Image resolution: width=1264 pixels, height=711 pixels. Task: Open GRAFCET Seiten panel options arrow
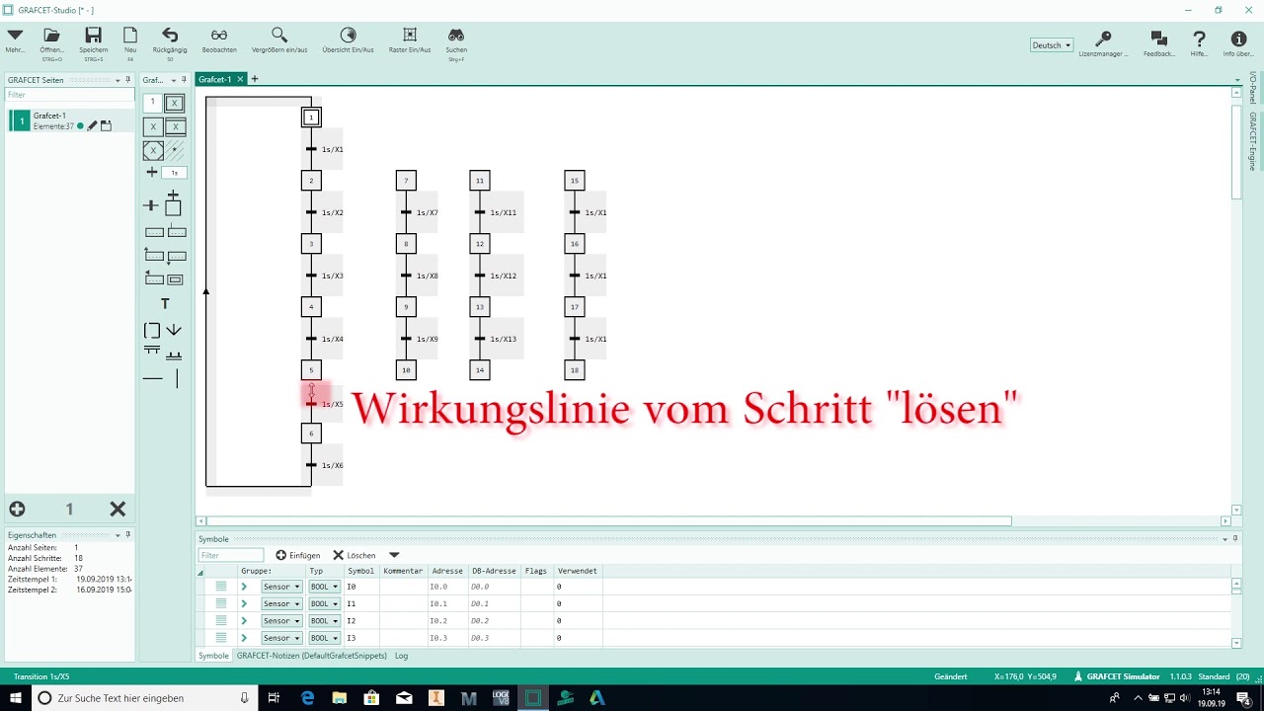pyautogui.click(x=118, y=80)
